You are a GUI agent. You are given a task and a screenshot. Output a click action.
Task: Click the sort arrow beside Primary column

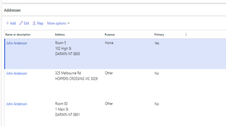(x=186, y=34)
